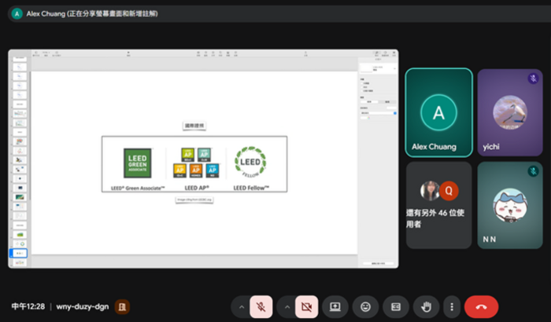Click the green LEED AP badge

[187, 155]
